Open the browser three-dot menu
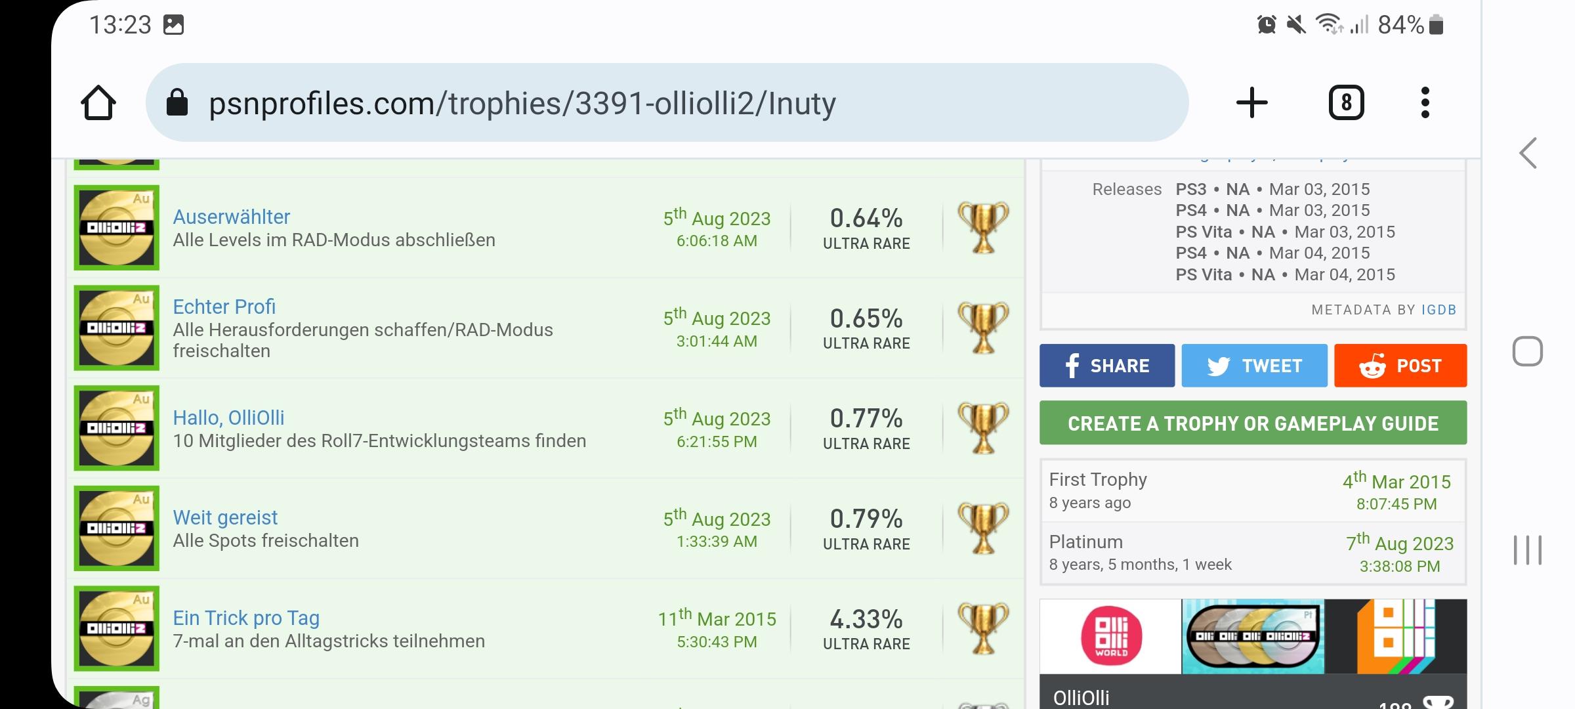Image resolution: width=1575 pixels, height=709 pixels. (x=1425, y=103)
